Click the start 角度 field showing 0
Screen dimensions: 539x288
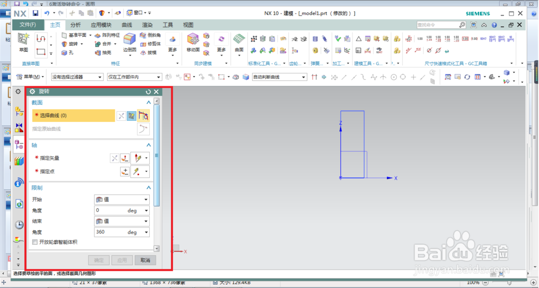tap(122, 210)
